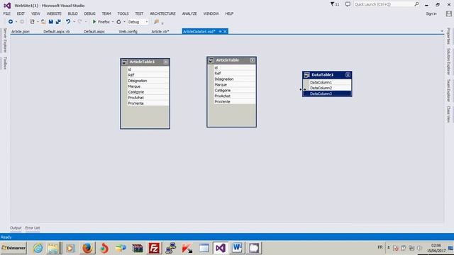Switch to the Default.aspx.vb tab
Screen dimensions: 454x255
tap(57, 31)
